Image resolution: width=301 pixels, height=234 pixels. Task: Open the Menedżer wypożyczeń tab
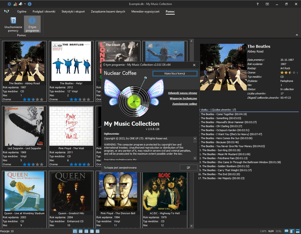145,11
